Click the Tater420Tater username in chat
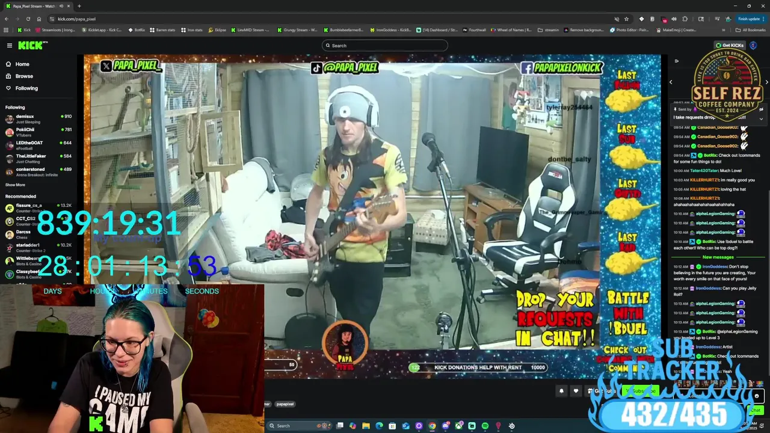 704,171
